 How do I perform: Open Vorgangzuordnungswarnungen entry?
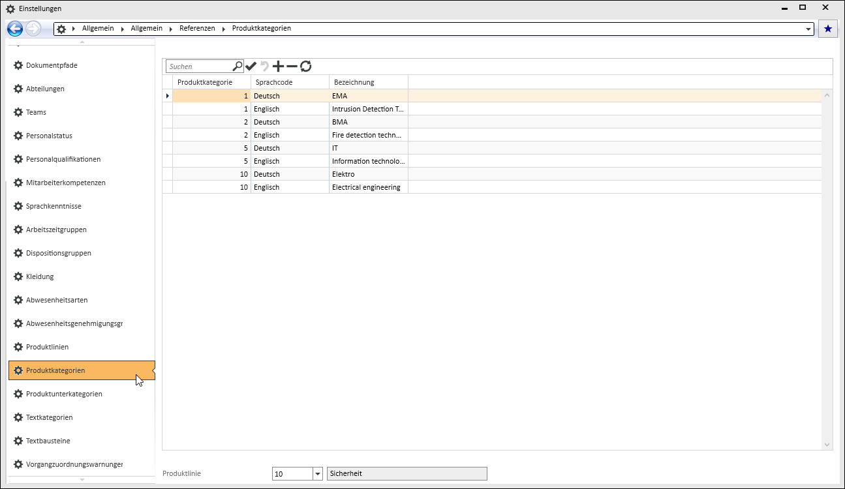coord(82,464)
